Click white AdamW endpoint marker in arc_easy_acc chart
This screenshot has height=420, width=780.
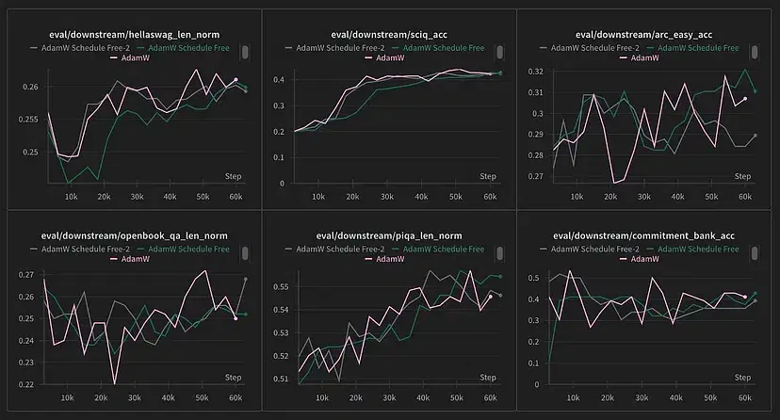[x=745, y=99]
